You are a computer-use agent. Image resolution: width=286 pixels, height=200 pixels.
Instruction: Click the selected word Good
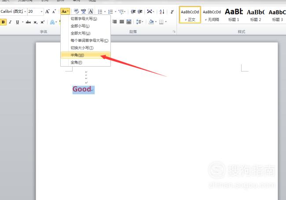point(82,89)
